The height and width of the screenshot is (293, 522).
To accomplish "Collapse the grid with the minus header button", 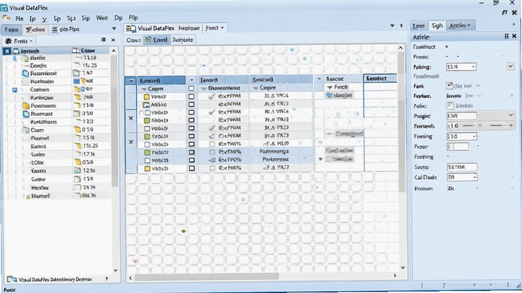I will pyautogui.click(x=132, y=80).
